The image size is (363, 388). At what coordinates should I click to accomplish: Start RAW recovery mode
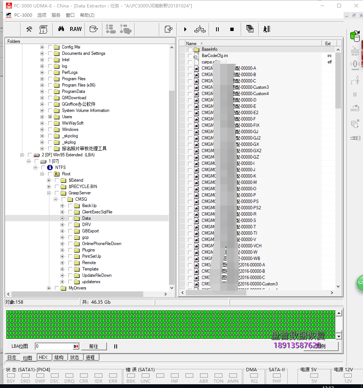[76, 29]
